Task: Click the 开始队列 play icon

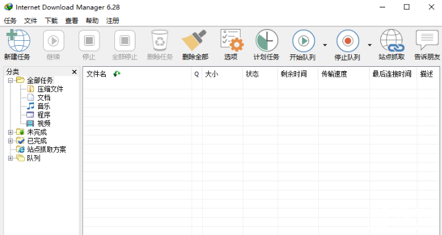Action: [304, 41]
